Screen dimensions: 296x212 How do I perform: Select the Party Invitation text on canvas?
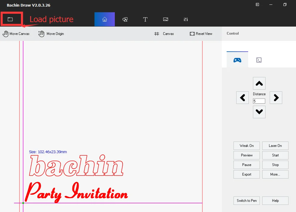pyautogui.click(x=77, y=192)
